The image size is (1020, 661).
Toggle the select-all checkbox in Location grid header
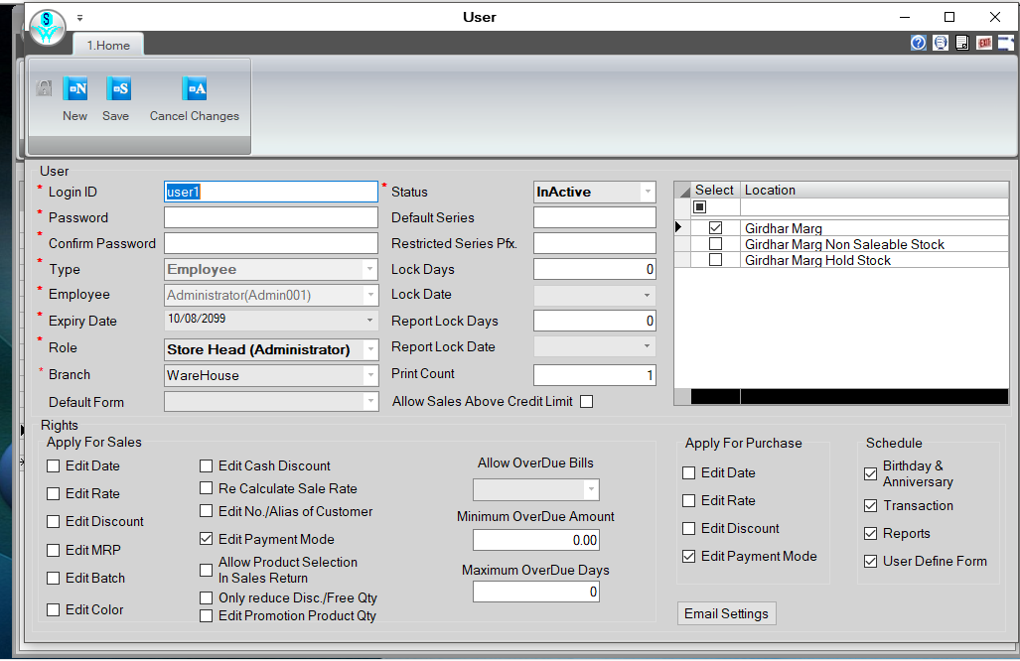coord(700,206)
